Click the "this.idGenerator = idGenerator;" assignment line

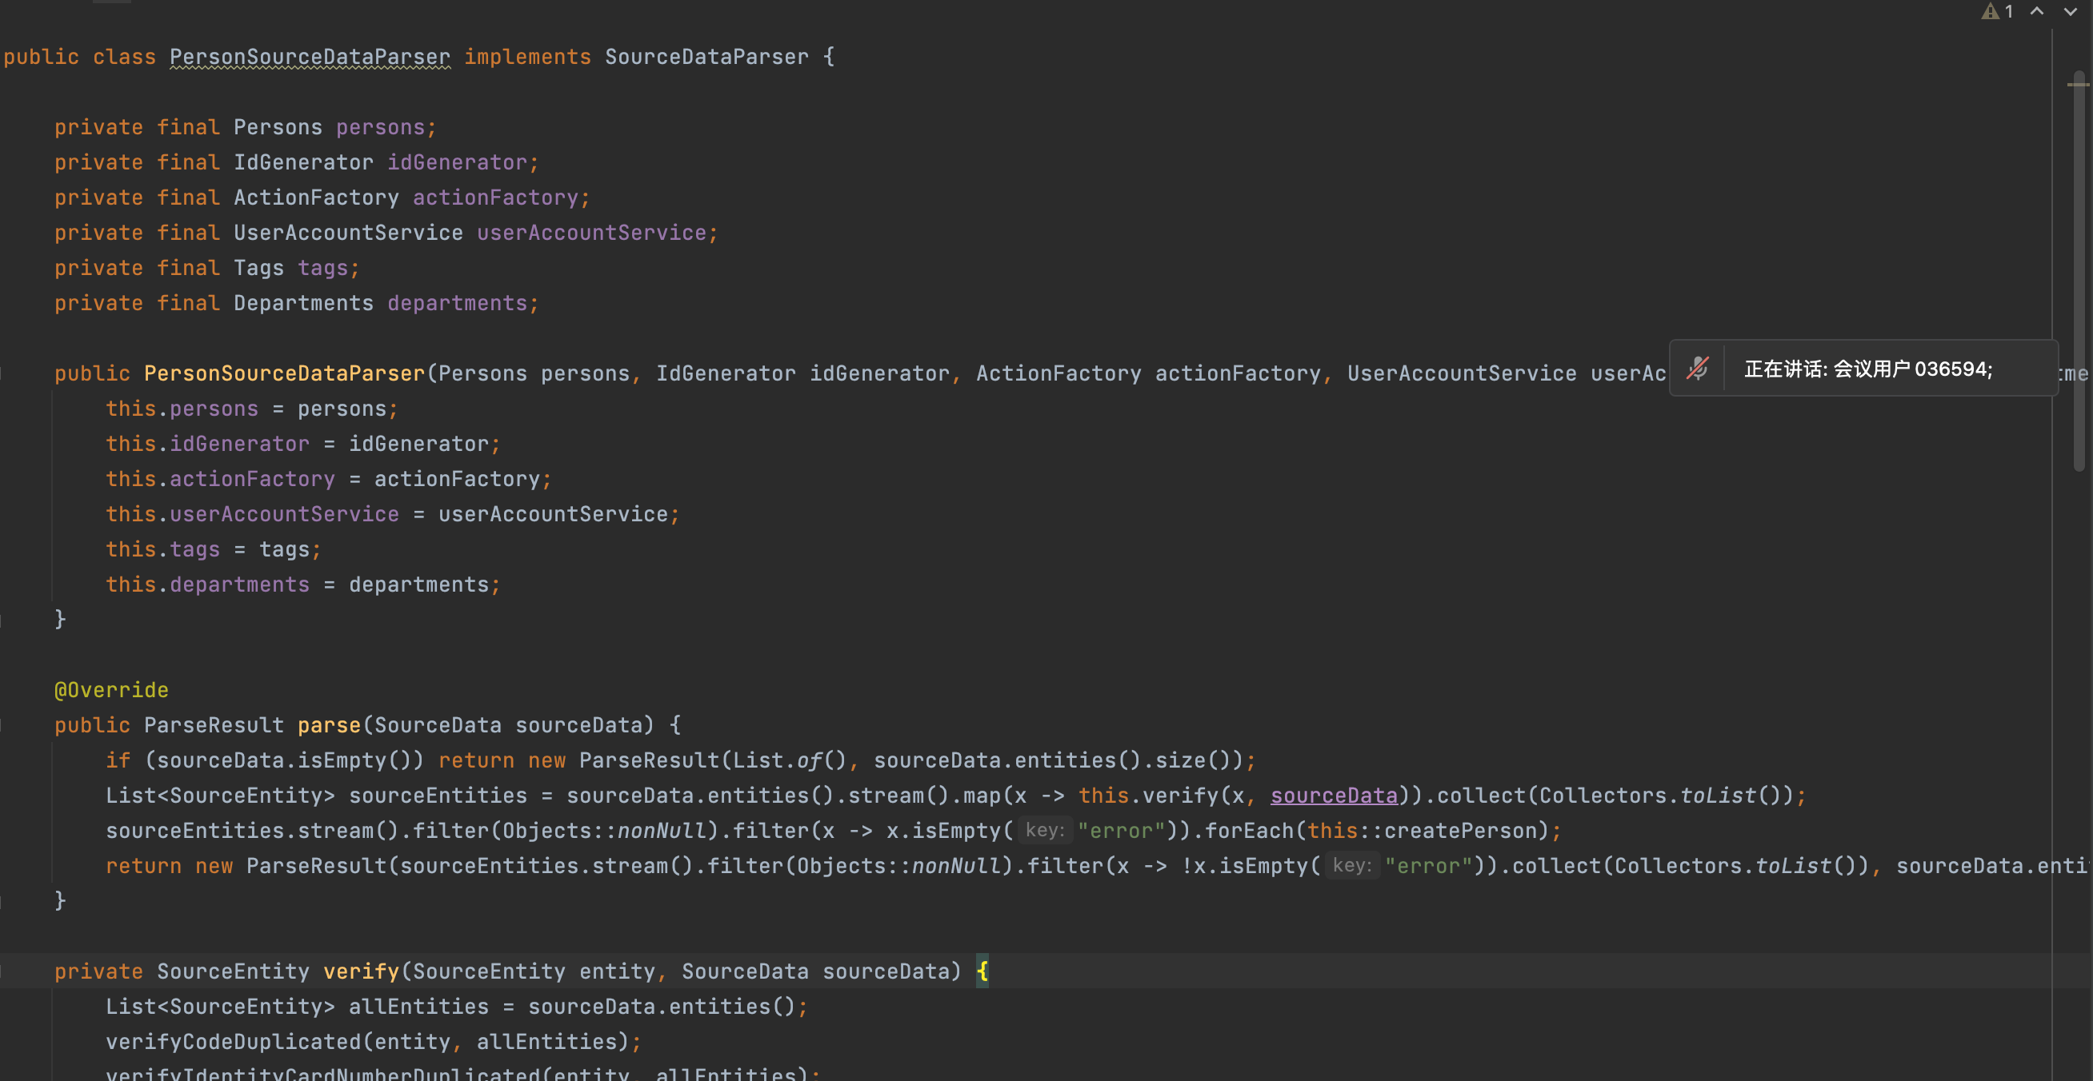pos(303,445)
